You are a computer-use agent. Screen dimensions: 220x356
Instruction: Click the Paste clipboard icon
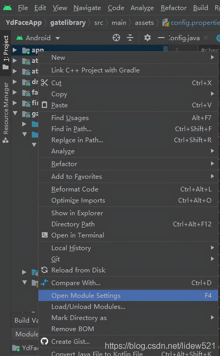[44, 105]
